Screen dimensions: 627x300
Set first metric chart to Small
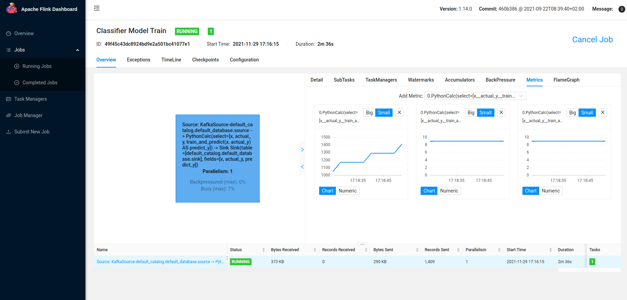(x=384, y=113)
